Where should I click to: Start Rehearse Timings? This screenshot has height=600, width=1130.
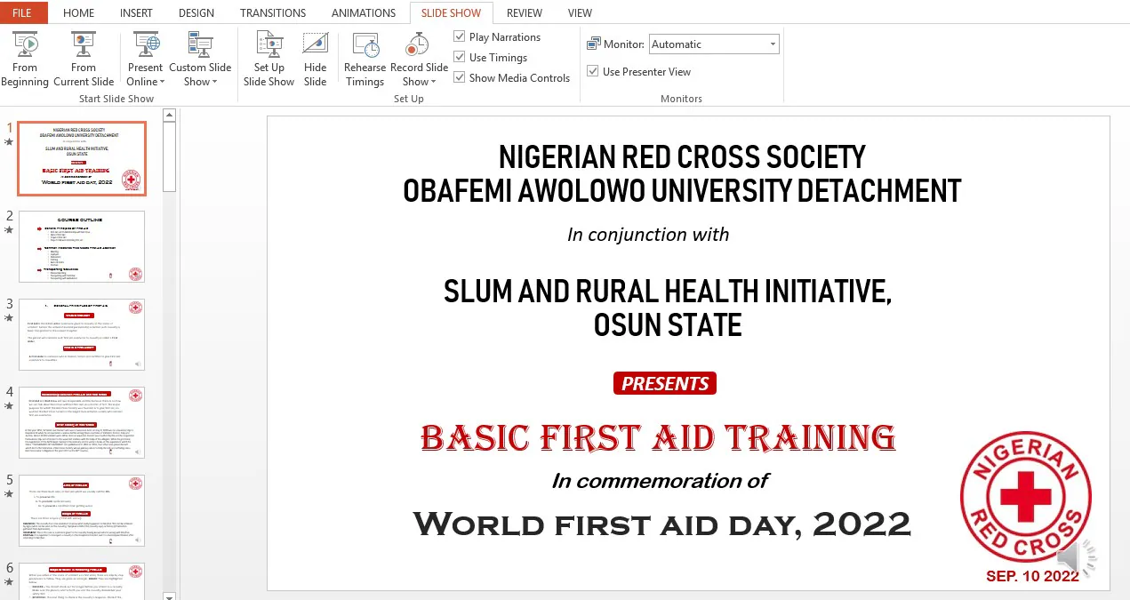pos(365,59)
